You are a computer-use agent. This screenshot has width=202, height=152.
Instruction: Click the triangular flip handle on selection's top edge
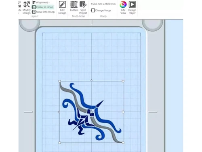coord(91,81)
